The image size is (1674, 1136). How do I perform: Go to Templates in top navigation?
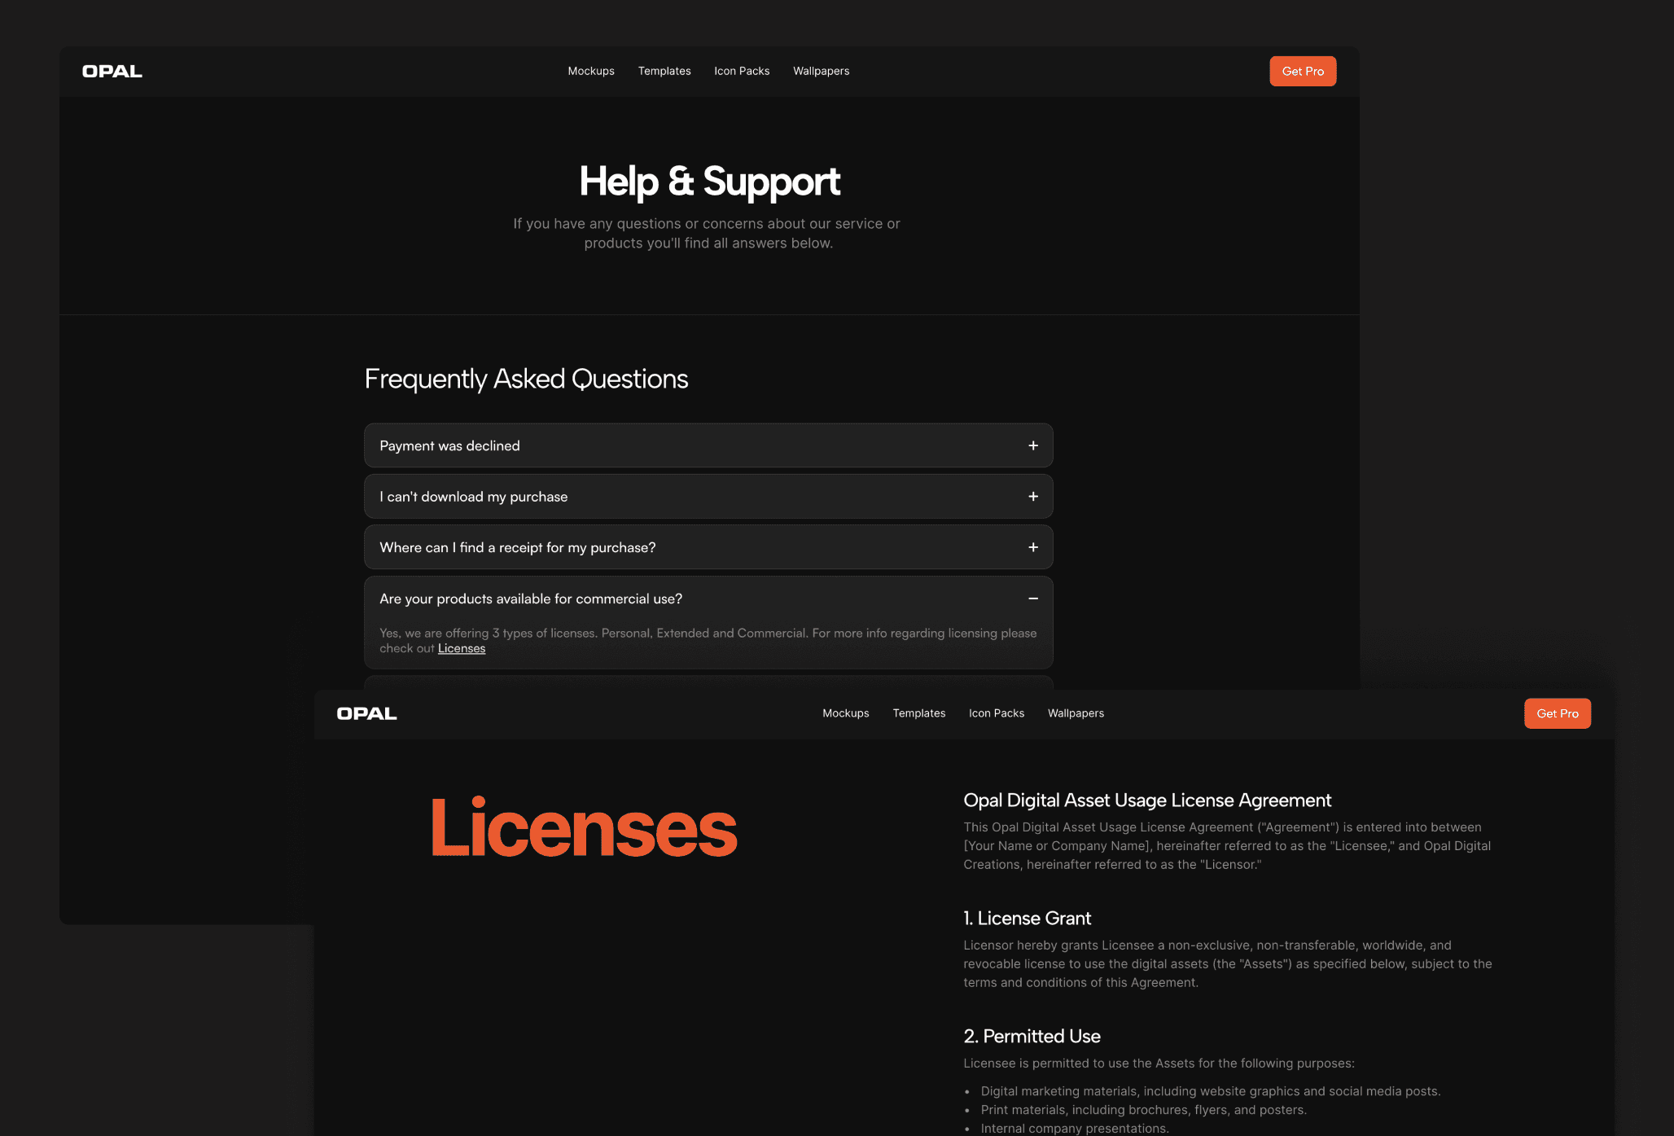664,72
